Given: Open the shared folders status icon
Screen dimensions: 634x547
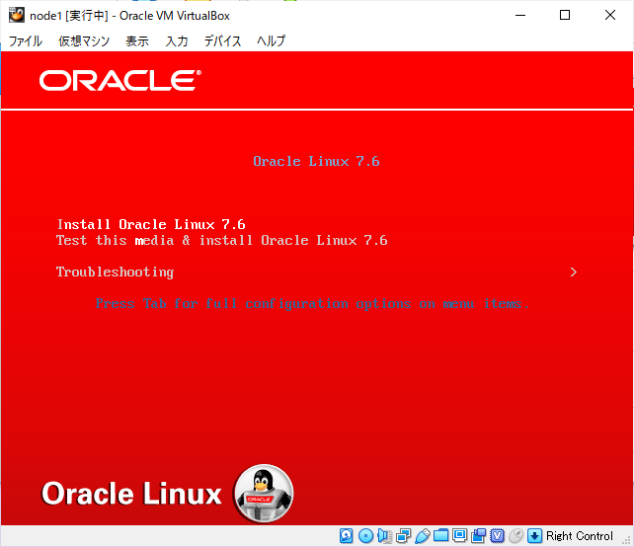Looking at the screenshot, I should (x=440, y=536).
